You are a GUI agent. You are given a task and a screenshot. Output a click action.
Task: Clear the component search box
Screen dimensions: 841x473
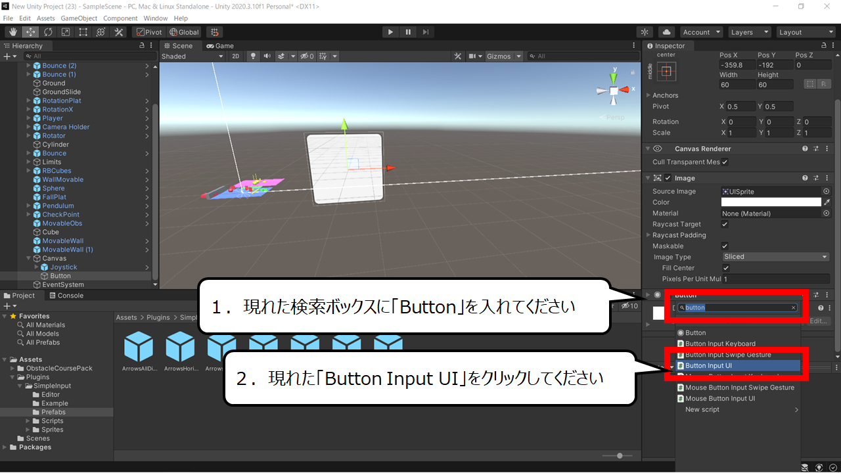(793, 307)
